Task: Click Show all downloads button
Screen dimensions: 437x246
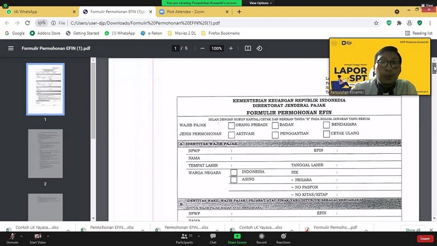Action: pyautogui.click(x=413, y=230)
